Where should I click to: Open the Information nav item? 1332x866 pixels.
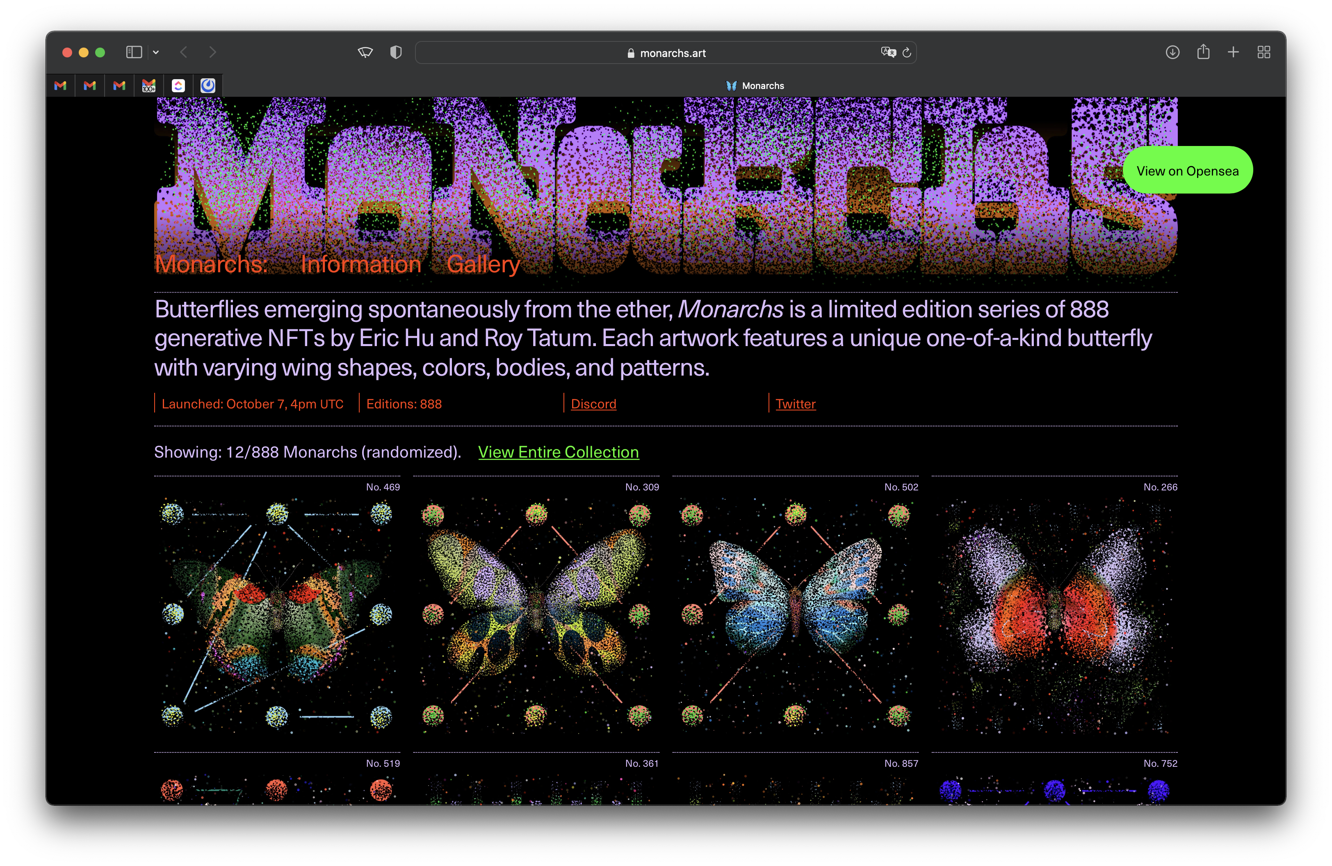click(x=360, y=264)
